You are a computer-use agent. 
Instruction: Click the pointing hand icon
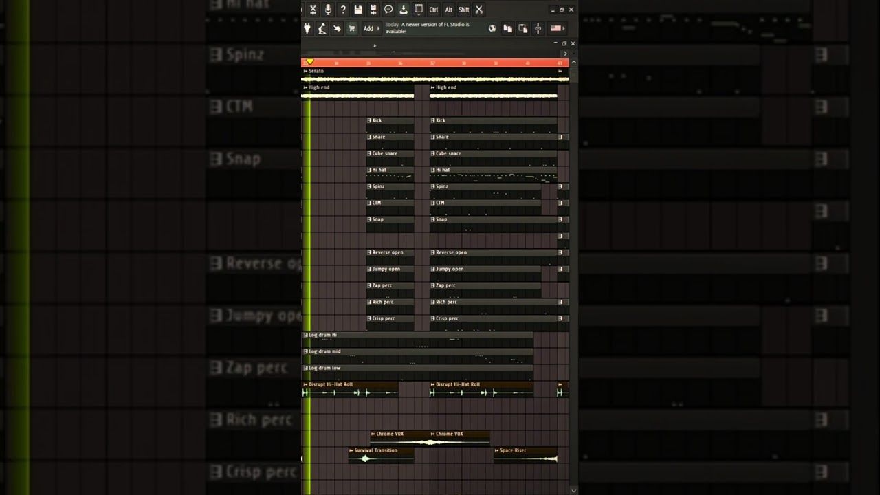tap(337, 28)
